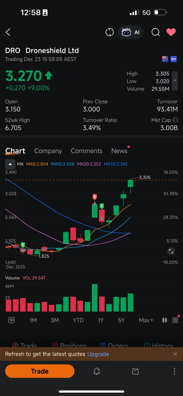Select the 1Y timeframe
Viewport: 183px width, 396px height.
click(101, 320)
